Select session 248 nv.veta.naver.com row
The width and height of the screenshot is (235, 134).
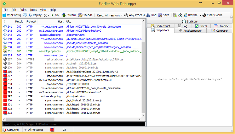click(72, 39)
